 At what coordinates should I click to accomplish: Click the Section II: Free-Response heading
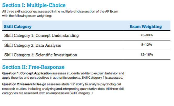click(33, 67)
